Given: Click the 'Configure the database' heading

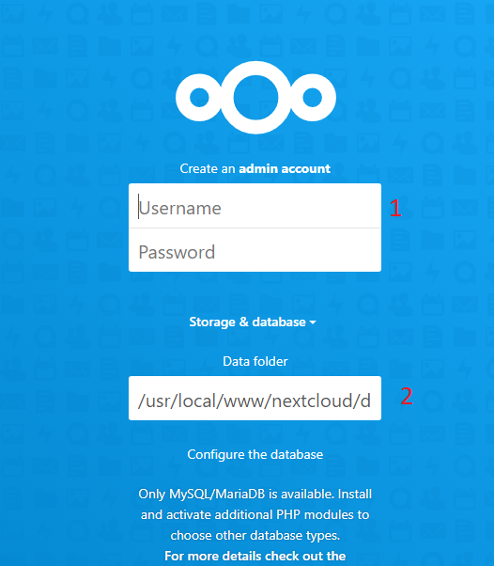Looking at the screenshot, I should click(x=255, y=454).
